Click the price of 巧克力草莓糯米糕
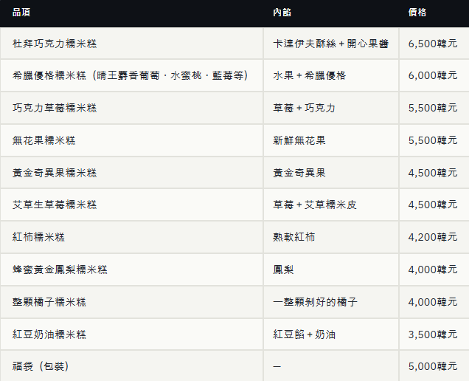This screenshot has width=469, height=381. pyautogui.click(x=434, y=108)
